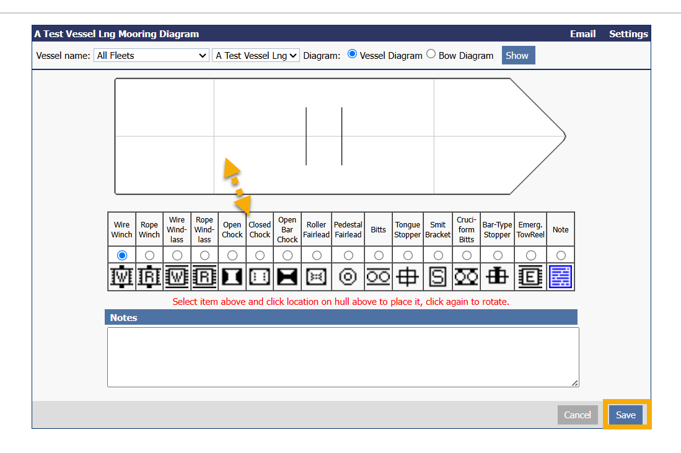Click inside the Notes text area
This screenshot has width=681, height=453.
[x=343, y=357]
